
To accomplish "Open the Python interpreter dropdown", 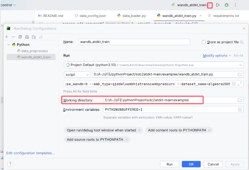I will [240, 65].
